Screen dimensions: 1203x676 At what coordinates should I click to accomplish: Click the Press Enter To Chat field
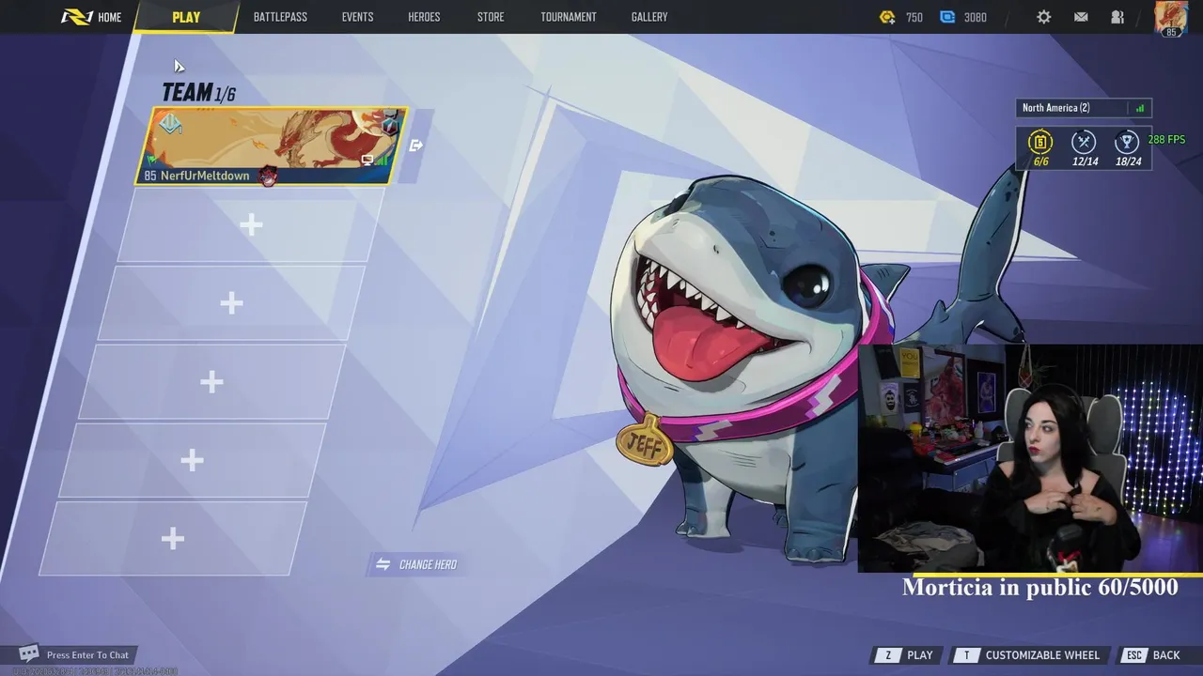point(87,655)
